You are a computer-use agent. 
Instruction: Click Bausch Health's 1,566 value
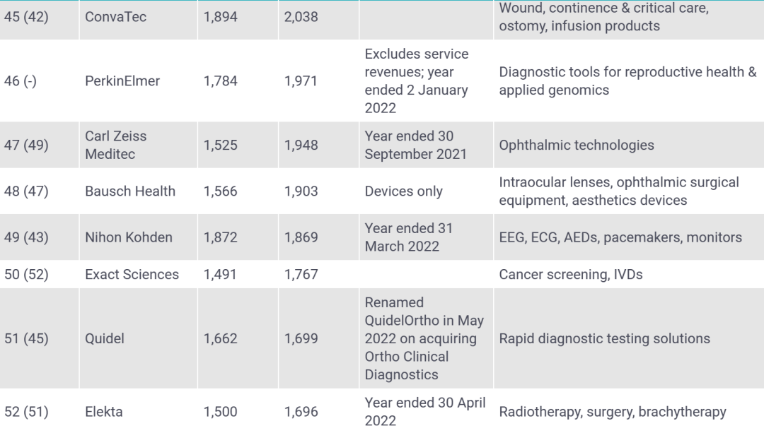[220, 191]
